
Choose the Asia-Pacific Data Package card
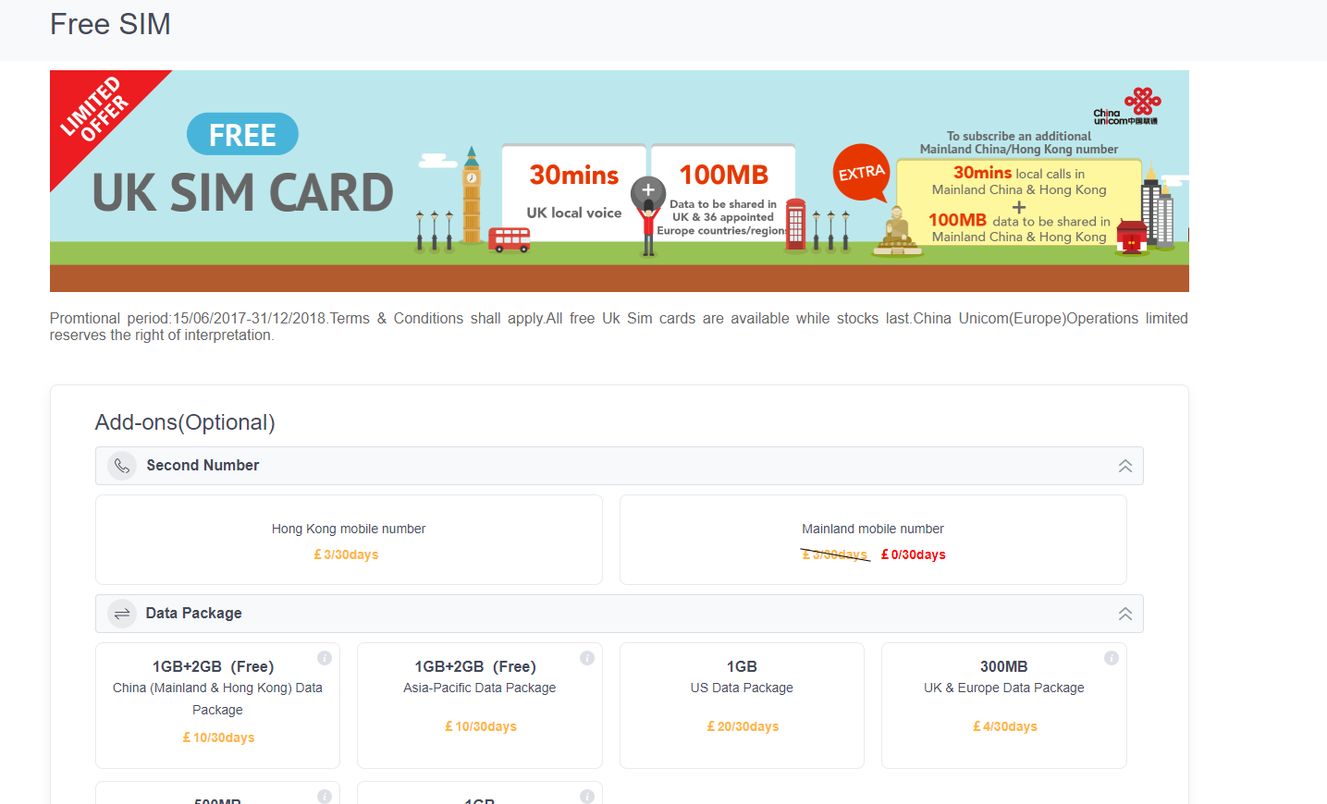pos(480,705)
